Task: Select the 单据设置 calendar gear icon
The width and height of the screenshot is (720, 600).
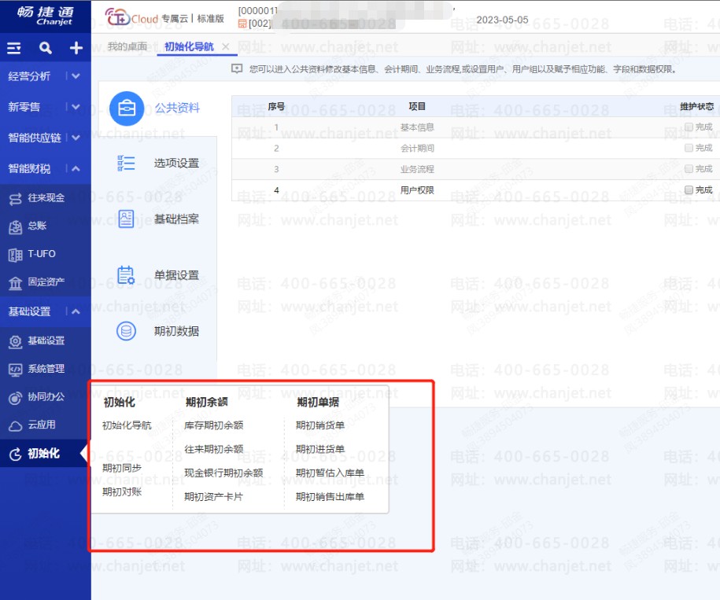Action: click(x=126, y=274)
